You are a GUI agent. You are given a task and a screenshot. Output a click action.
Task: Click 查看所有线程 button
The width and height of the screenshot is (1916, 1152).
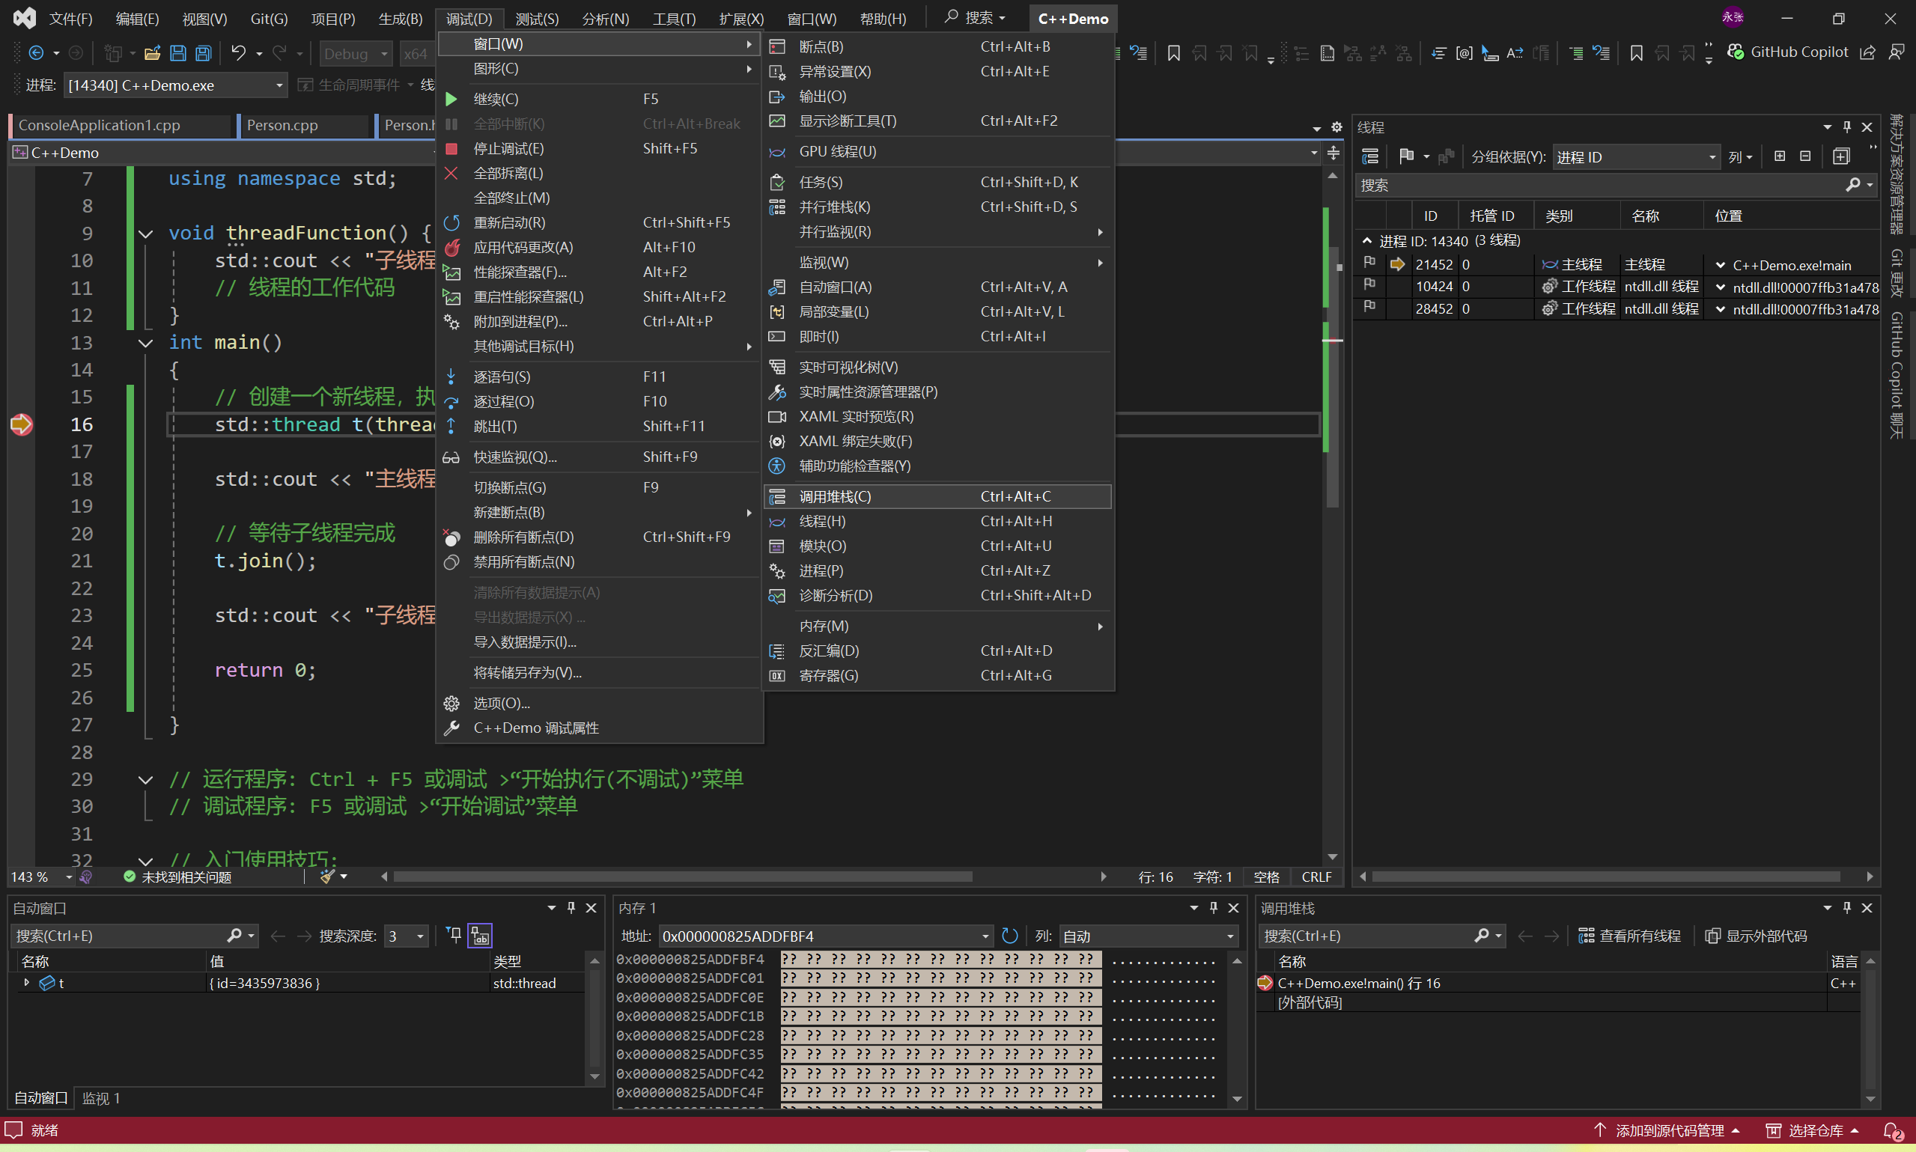point(1629,936)
